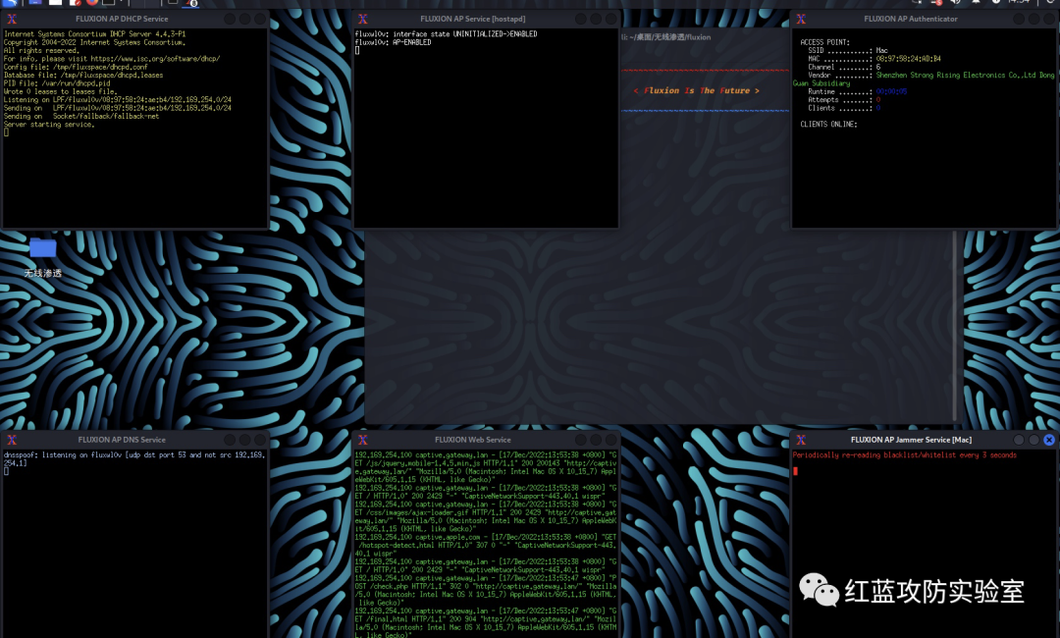Viewport: 1060px width, 638px height.
Task: Click the Vendor 'Shenzhen Strong Rising Electronics' text
Action: [x=940, y=75]
